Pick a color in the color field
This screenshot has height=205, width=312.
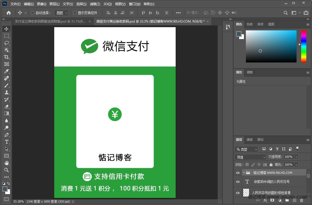click(271, 46)
